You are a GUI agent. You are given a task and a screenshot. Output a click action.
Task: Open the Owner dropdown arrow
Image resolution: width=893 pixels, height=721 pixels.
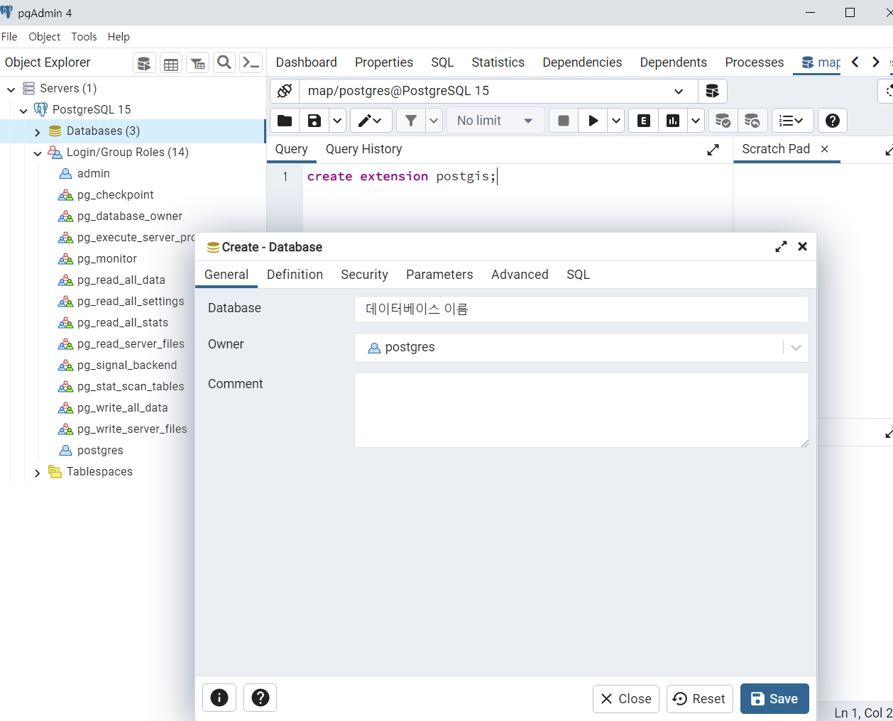coord(796,348)
